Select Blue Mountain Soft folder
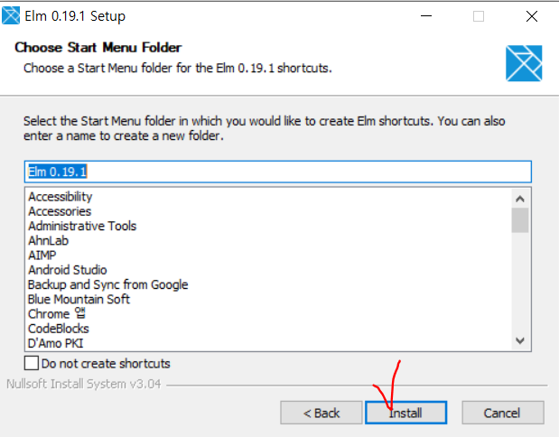The height and width of the screenshot is (437, 559). coord(79,299)
